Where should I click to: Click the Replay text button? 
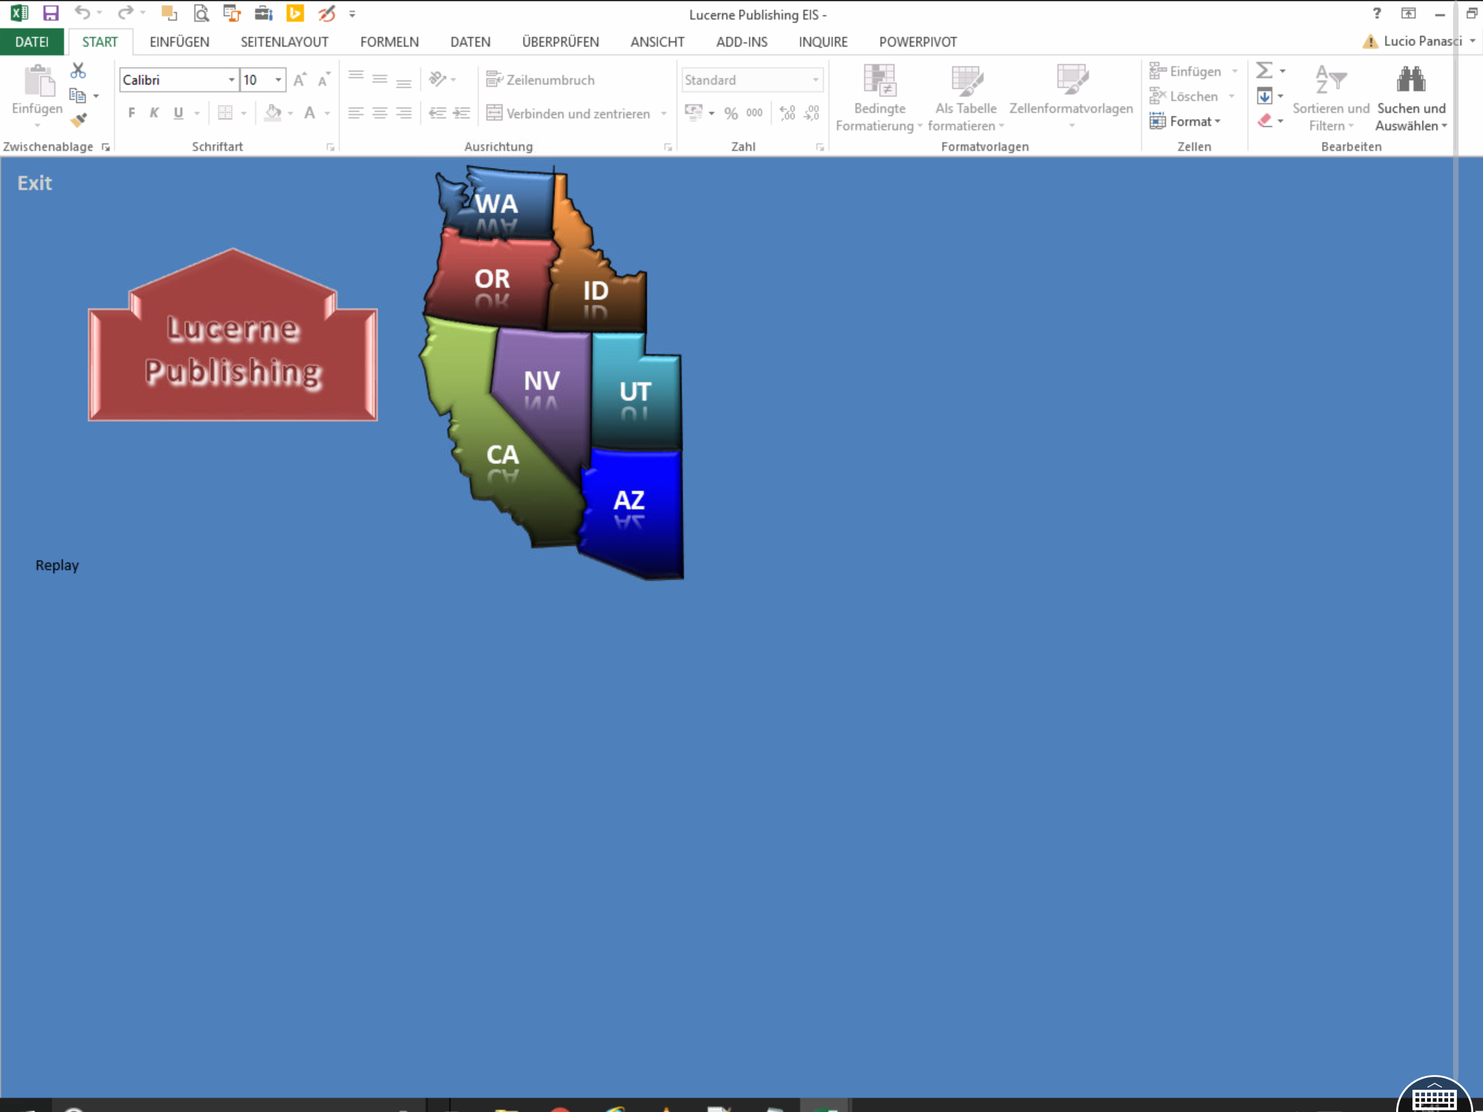click(x=57, y=565)
